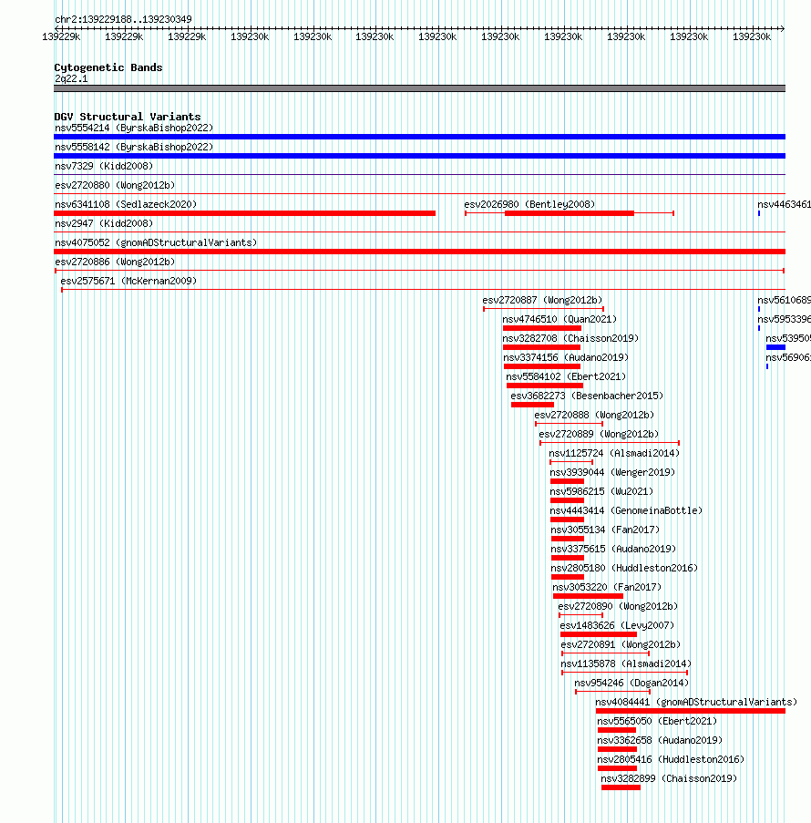811x823 pixels.
Task: Open nsv1135878 (Alsmadi2014) variant
Action: pyautogui.click(x=626, y=664)
